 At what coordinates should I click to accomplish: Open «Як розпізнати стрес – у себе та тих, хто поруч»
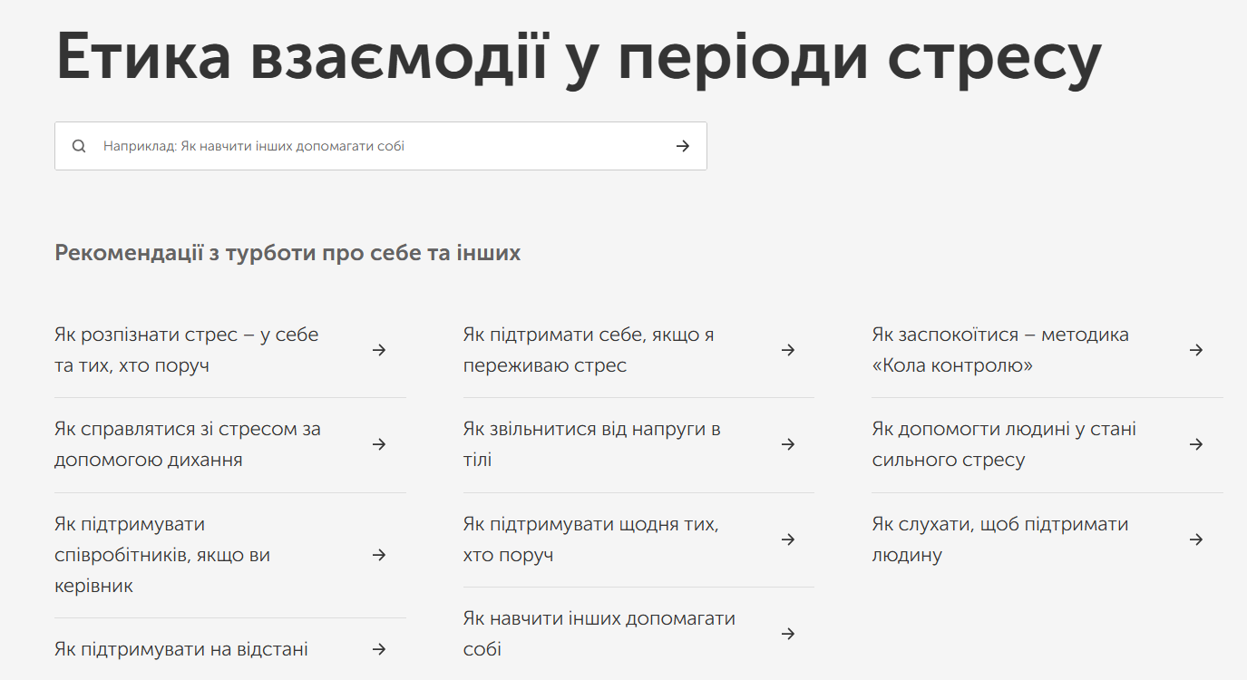pos(185,349)
